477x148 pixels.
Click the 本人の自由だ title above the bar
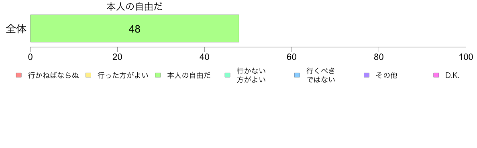[134, 7]
